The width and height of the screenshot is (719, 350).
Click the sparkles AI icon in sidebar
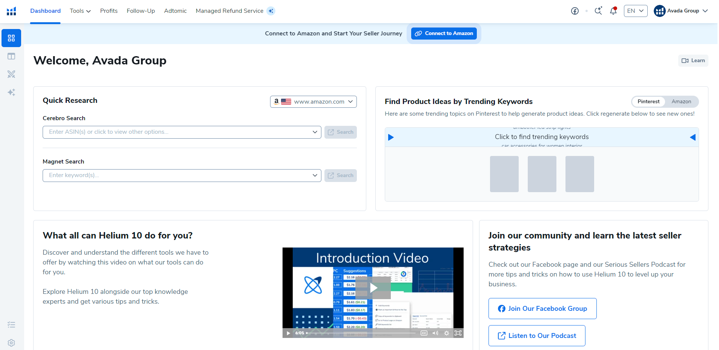pyautogui.click(x=11, y=92)
